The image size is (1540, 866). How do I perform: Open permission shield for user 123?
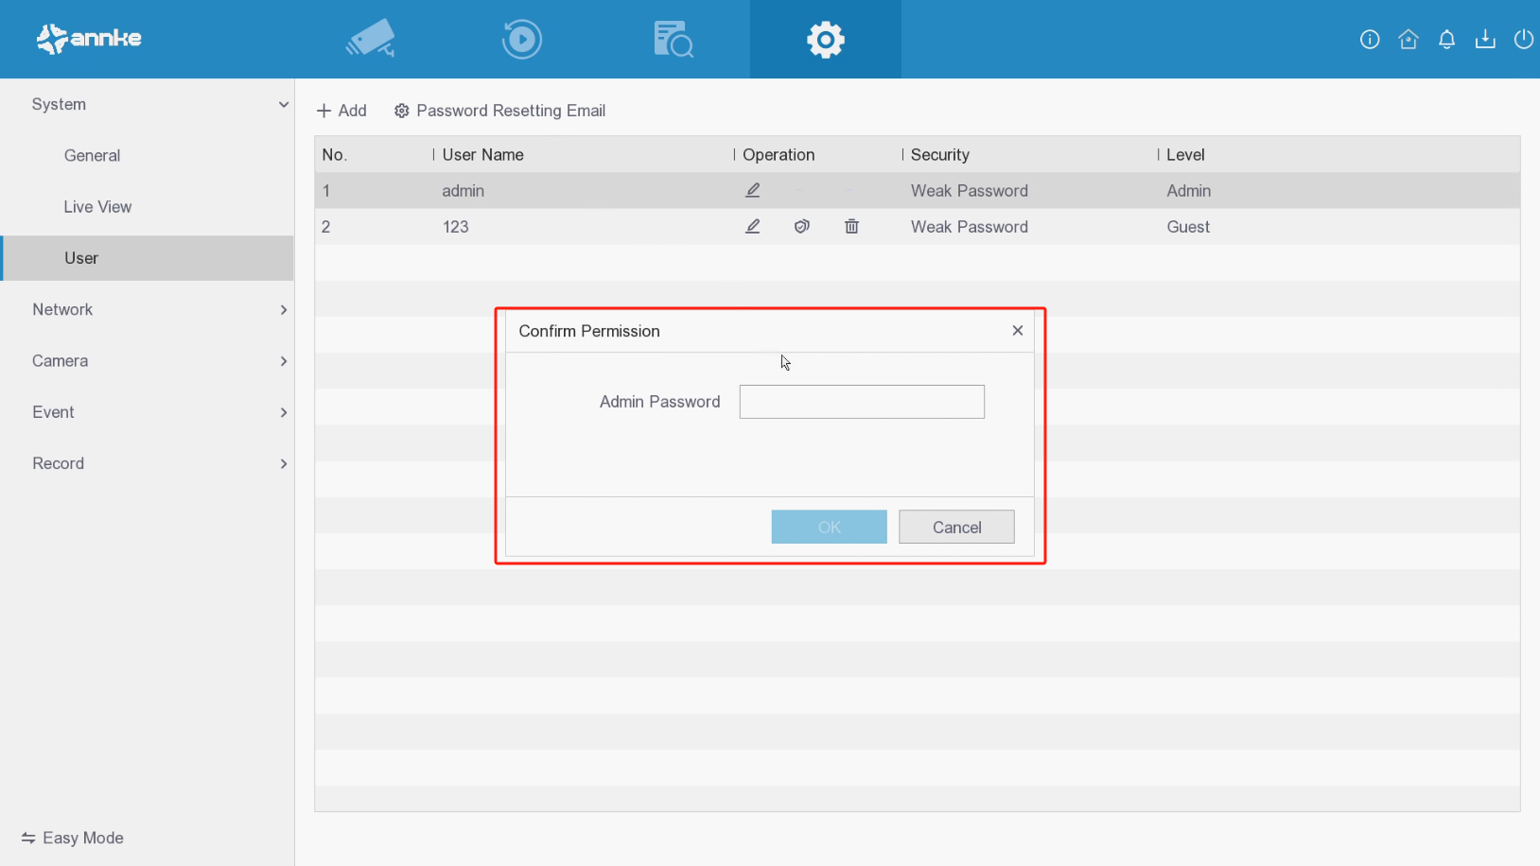(802, 226)
